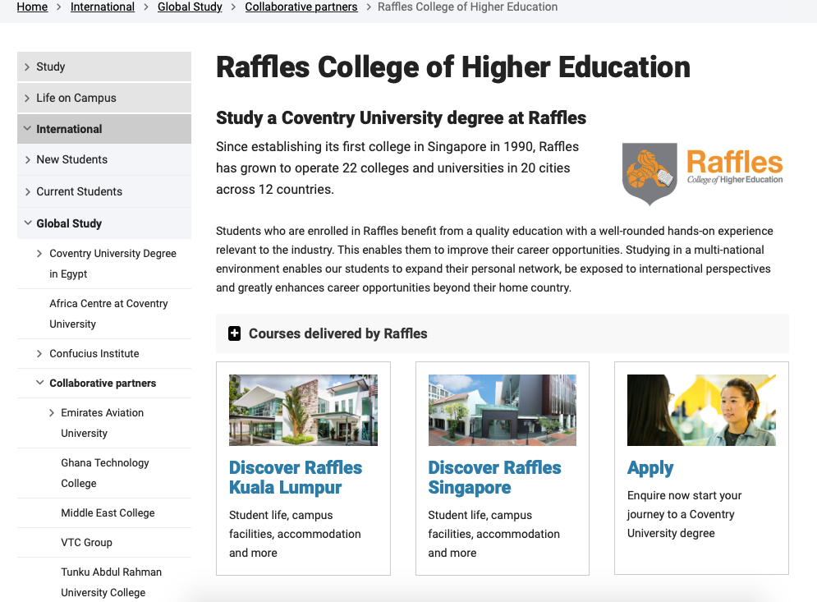Expand the Current Students chevron
The height and width of the screenshot is (602, 817).
click(27, 192)
